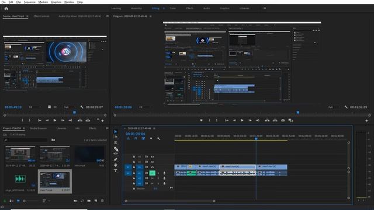
Task: Switch Project panel to List View
Action: 11,201
